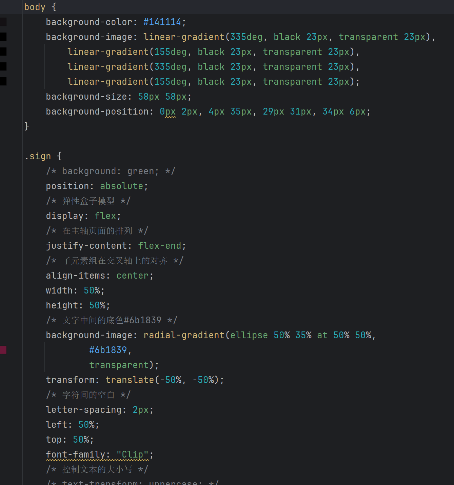The width and height of the screenshot is (454, 485).
Task: Open the #141114 gutter color swatch
Action: pyautogui.click(x=3, y=22)
